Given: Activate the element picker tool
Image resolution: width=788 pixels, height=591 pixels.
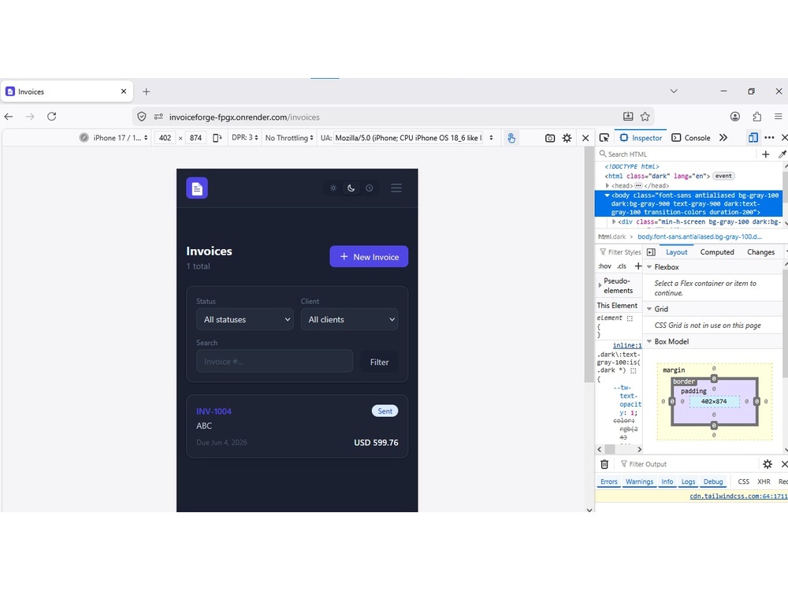Looking at the screenshot, I should click(x=604, y=138).
